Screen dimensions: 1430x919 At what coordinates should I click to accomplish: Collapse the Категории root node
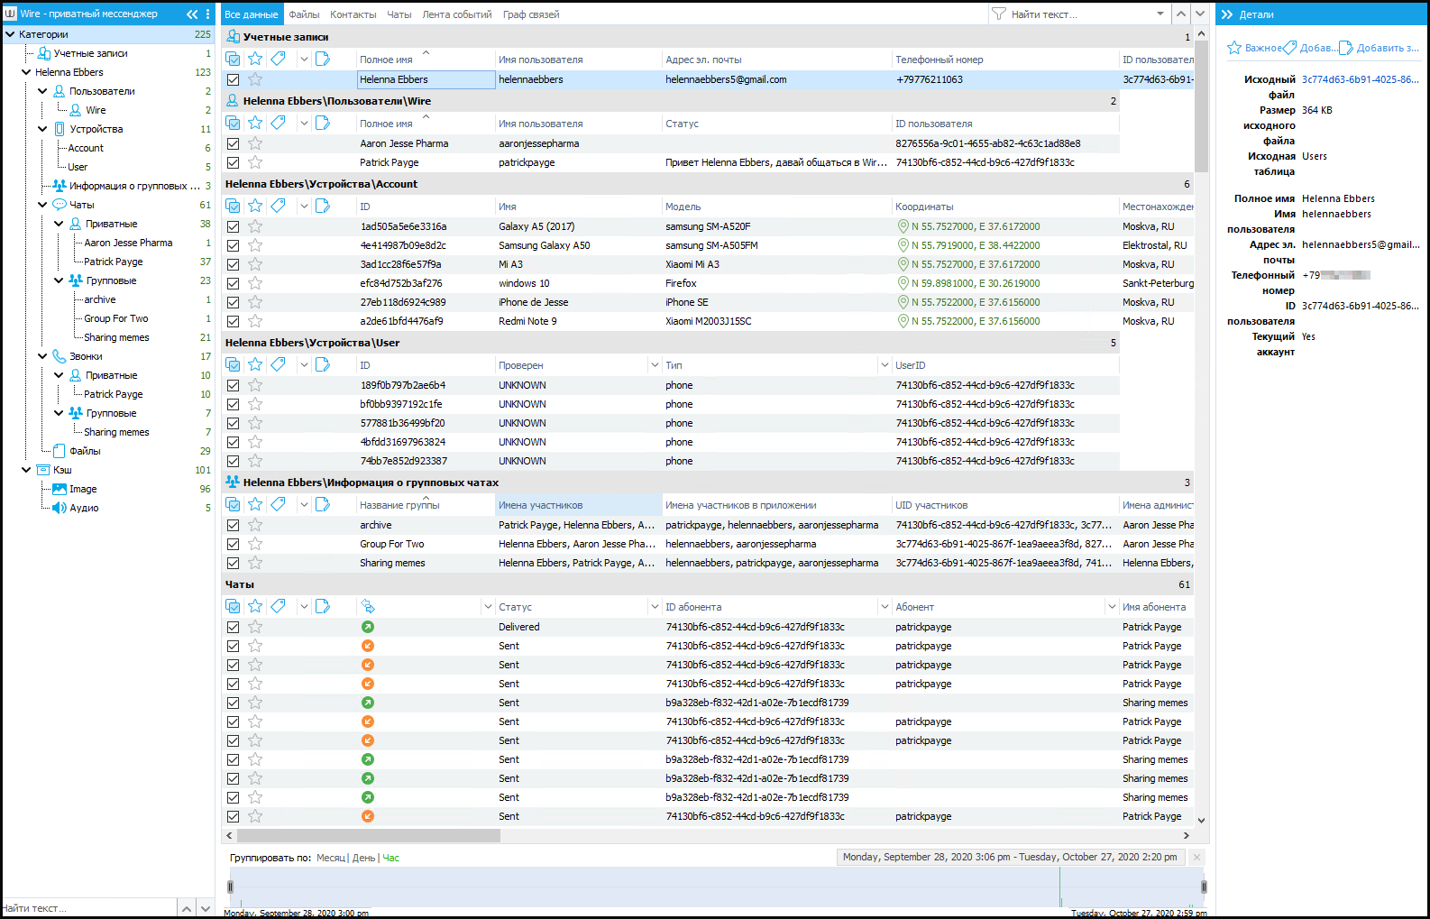10,34
